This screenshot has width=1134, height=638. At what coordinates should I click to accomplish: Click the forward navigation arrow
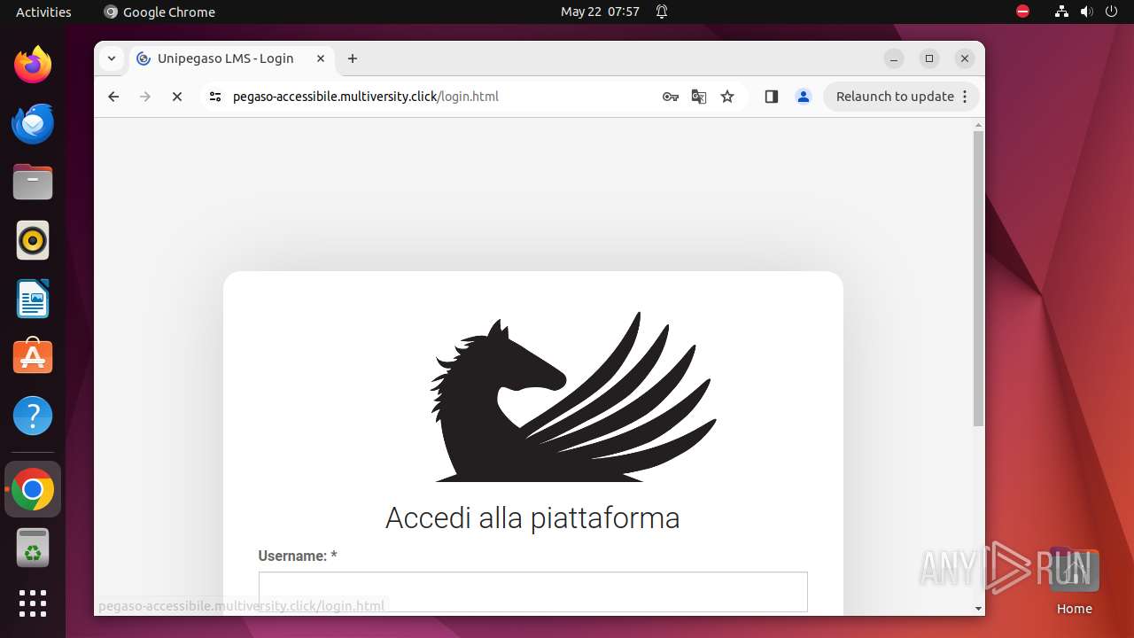pos(145,97)
